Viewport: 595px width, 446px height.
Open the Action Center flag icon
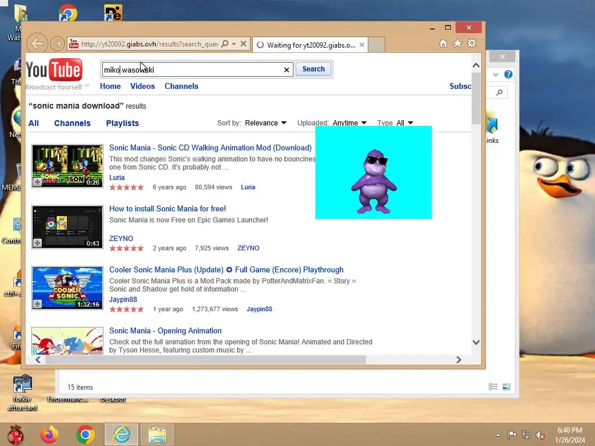pyautogui.click(x=512, y=434)
